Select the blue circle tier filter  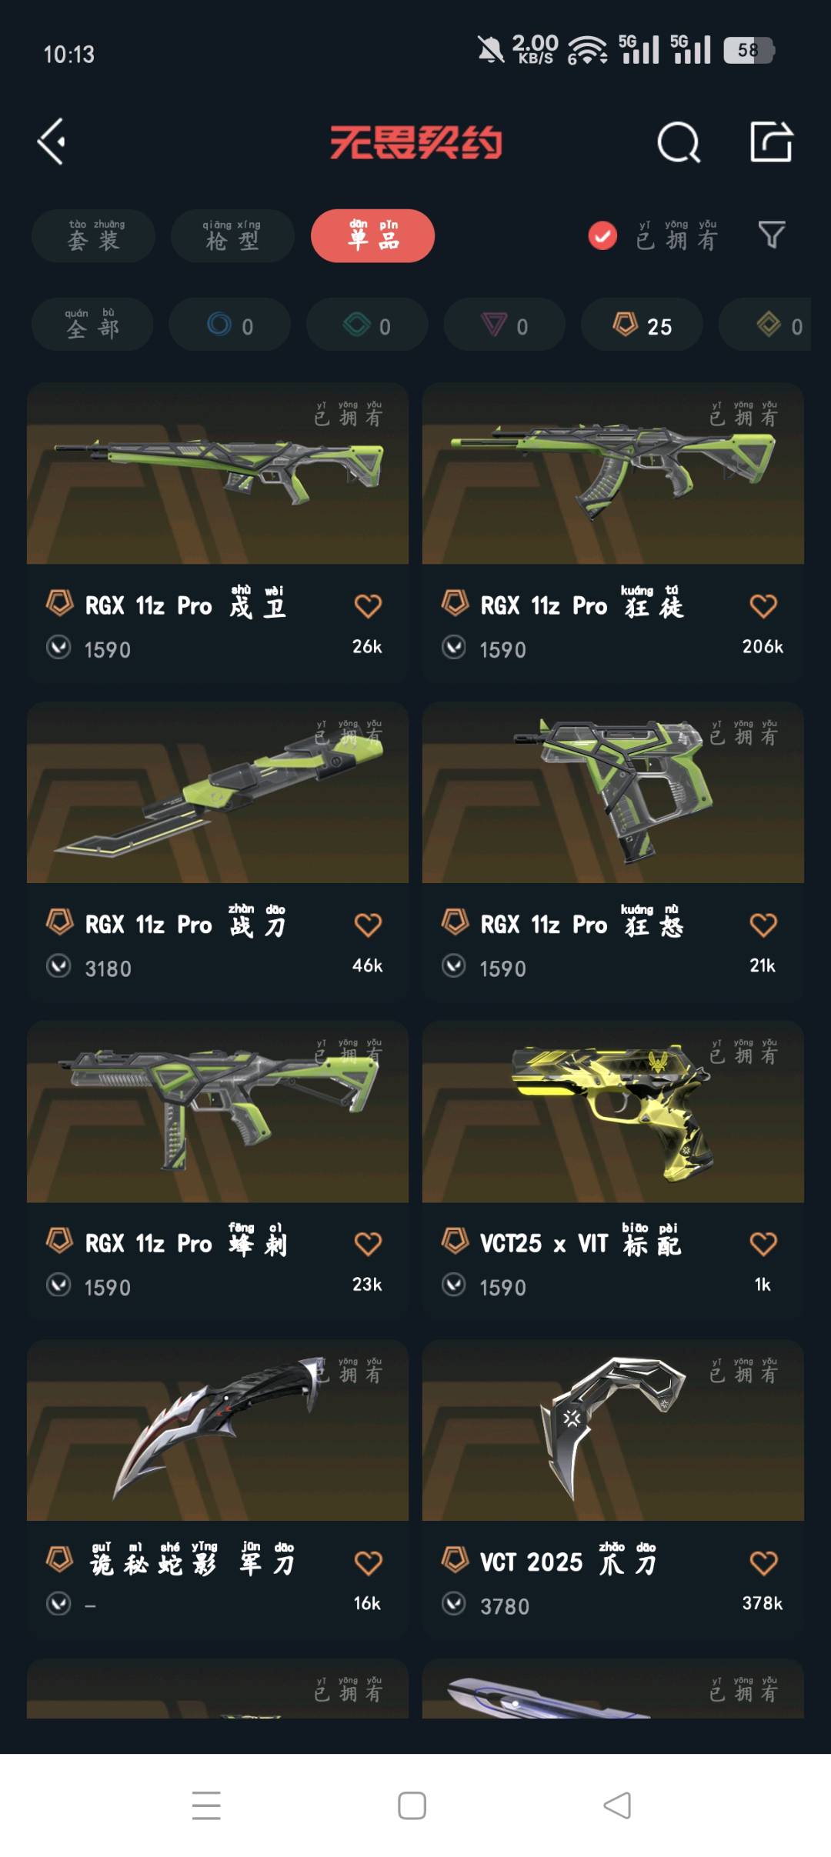tap(229, 325)
